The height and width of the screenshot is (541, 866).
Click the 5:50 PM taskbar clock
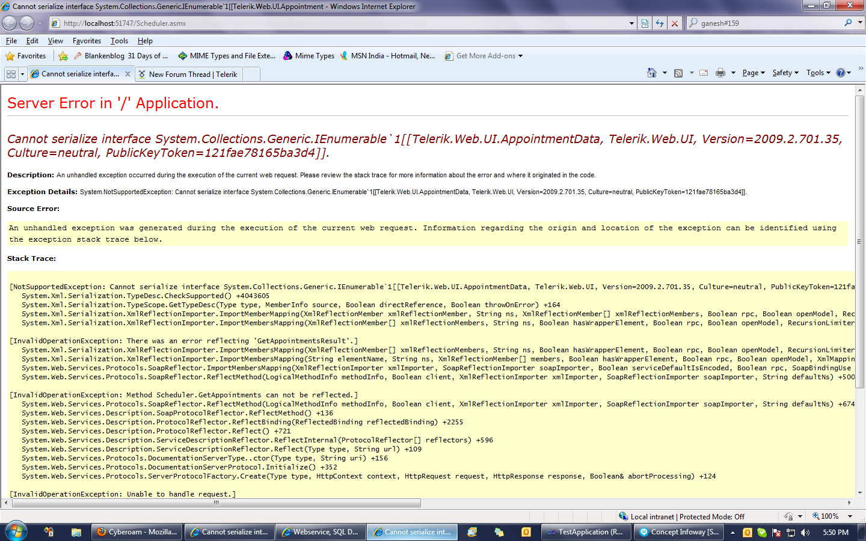835,533
